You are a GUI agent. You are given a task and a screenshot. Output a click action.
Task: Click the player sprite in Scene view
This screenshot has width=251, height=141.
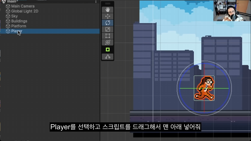coord(204,88)
